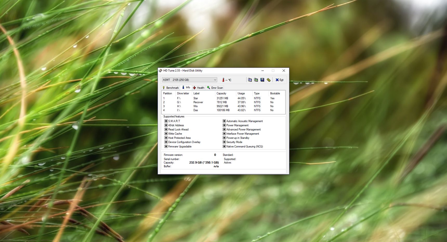This screenshot has width=447, height=242.
Task: Click the capacity value '7812 MB'
Action: (222, 102)
